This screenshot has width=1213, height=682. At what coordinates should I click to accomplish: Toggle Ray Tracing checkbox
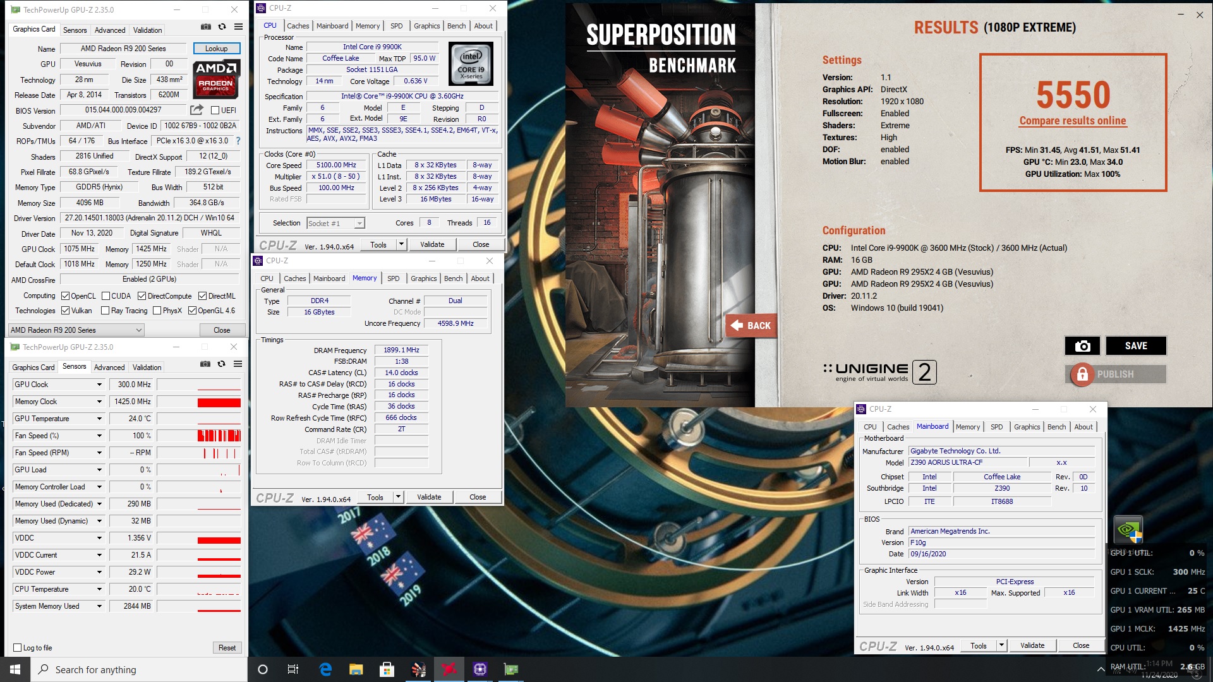pos(105,311)
